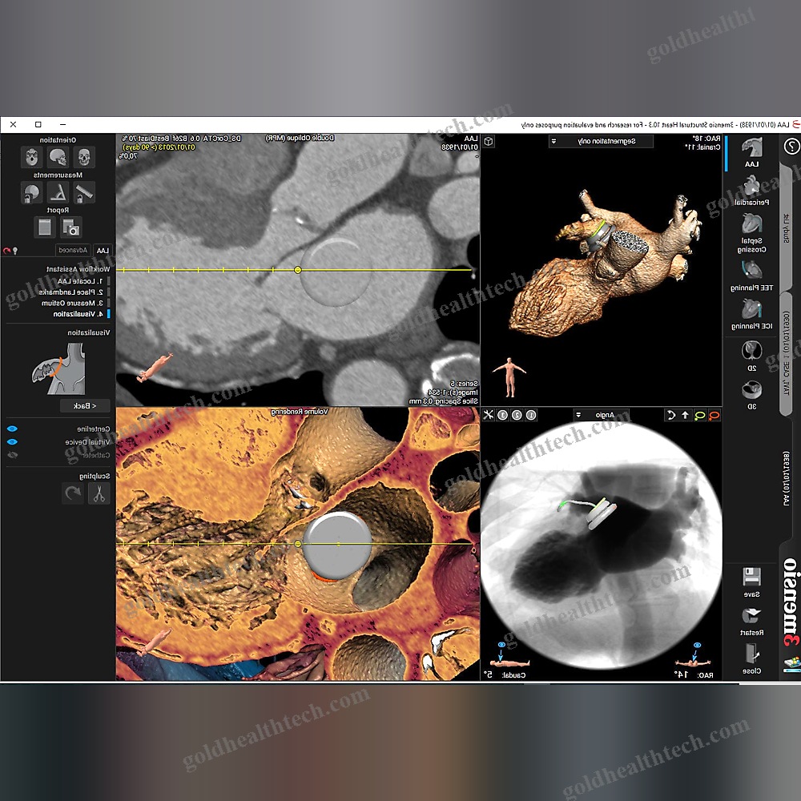This screenshot has width=801, height=801.
Task: Show the hidden Catheter layer
Action: coord(12,455)
